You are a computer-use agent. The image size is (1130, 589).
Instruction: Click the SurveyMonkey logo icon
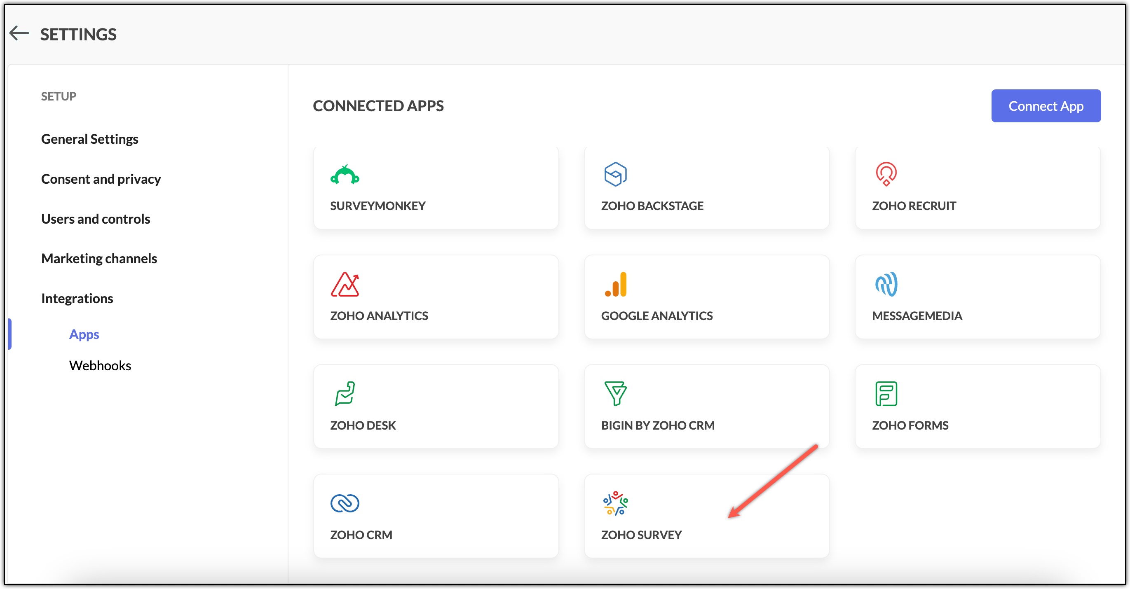pyautogui.click(x=345, y=175)
